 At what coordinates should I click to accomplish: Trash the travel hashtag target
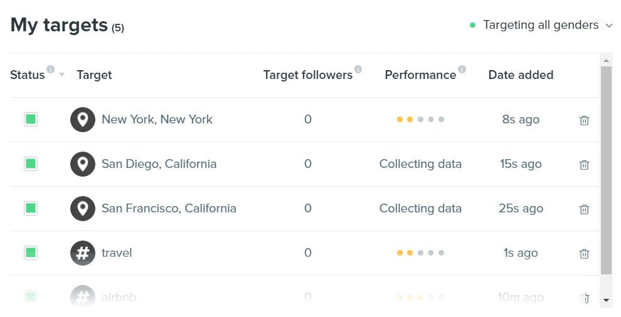[x=584, y=253]
